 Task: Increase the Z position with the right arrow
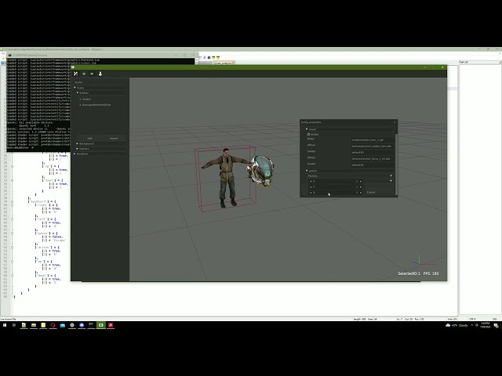(361, 193)
